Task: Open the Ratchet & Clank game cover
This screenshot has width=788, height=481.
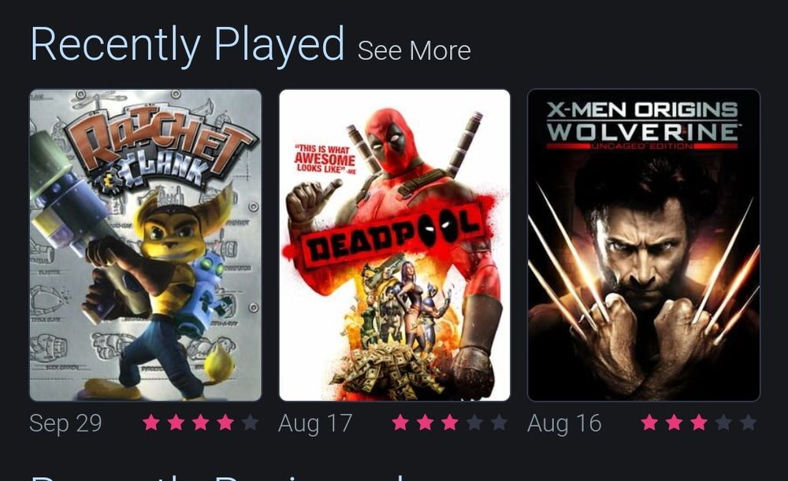Action: coord(146,245)
